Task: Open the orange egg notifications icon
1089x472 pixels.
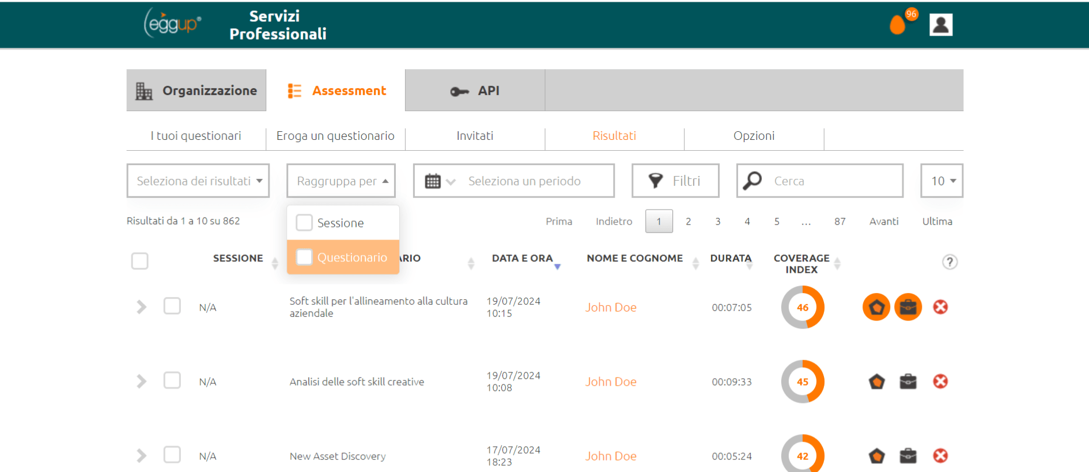Action: click(898, 24)
